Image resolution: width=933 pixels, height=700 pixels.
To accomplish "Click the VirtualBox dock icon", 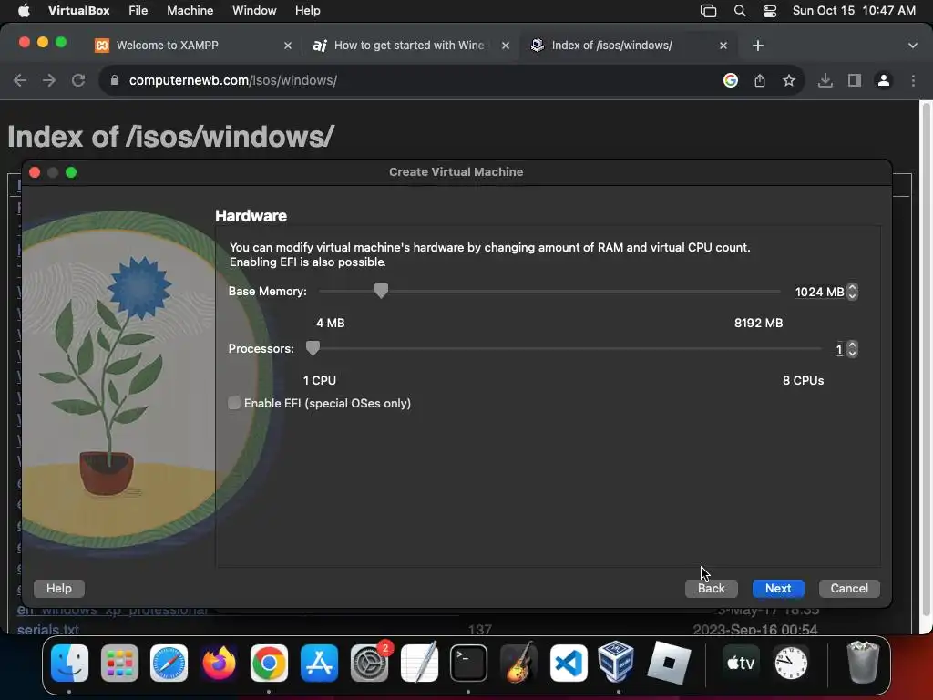I will pos(616,663).
